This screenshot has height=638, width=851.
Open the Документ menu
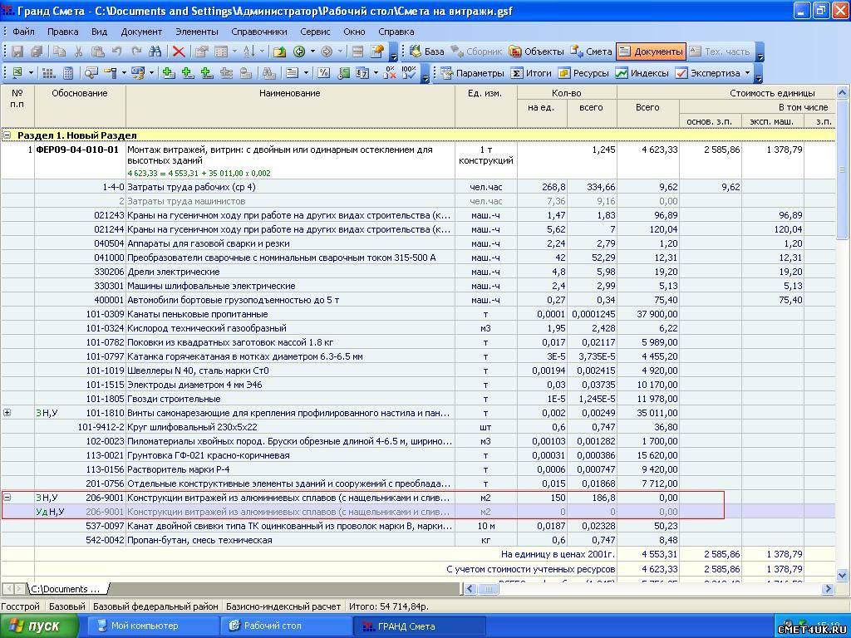tap(141, 32)
